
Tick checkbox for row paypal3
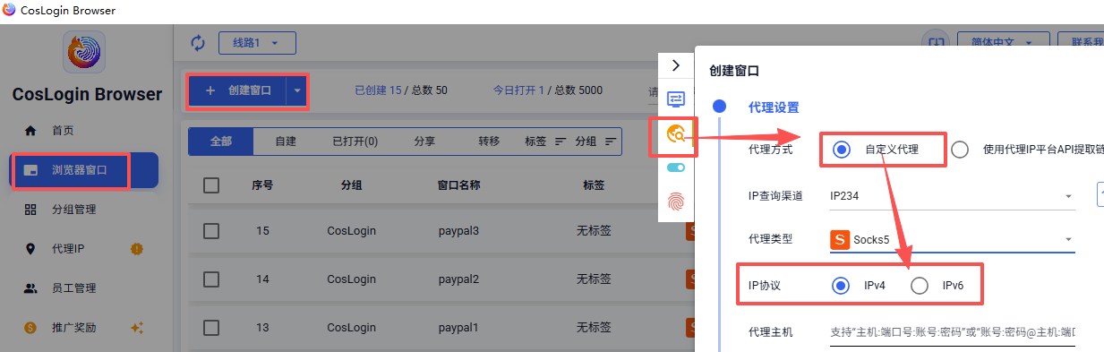[x=211, y=231]
